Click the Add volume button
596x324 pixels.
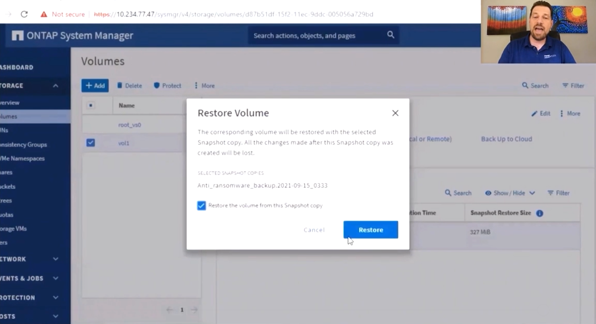[95, 86]
